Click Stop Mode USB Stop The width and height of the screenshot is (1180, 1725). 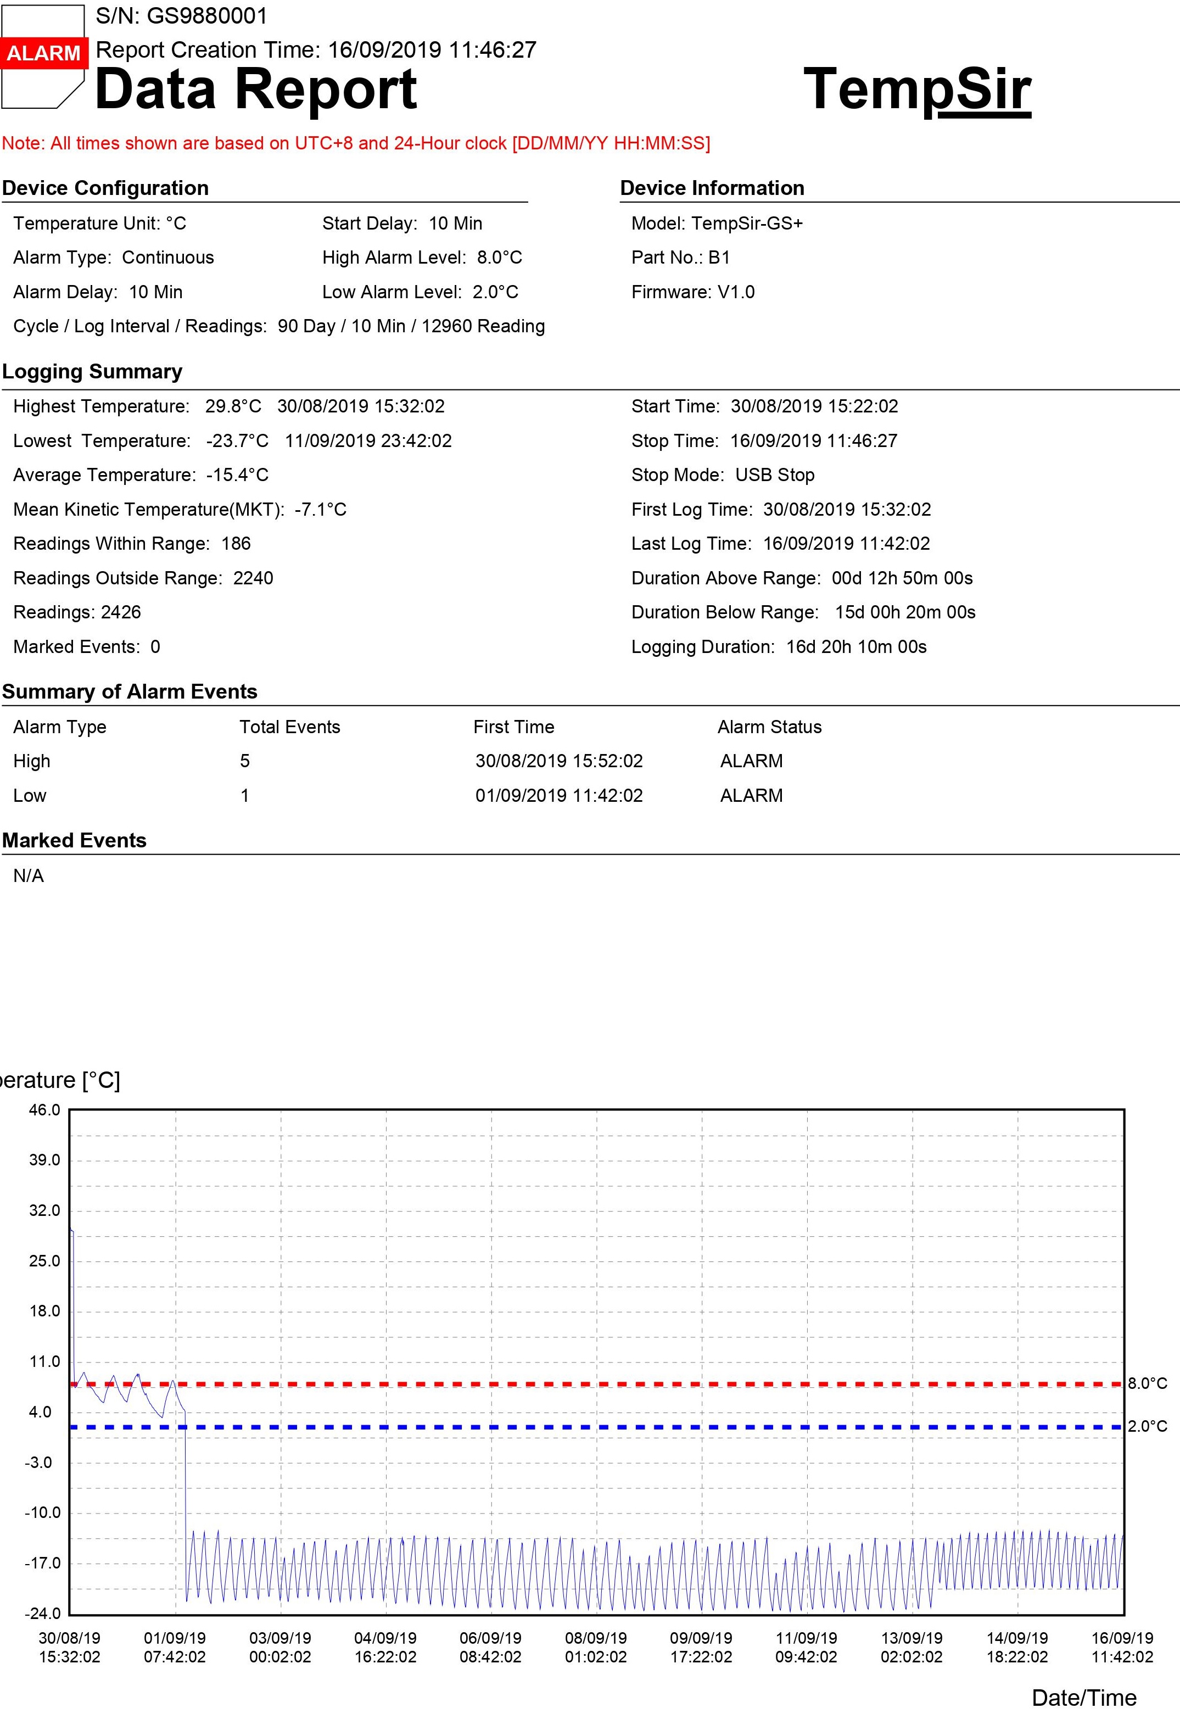point(723,475)
